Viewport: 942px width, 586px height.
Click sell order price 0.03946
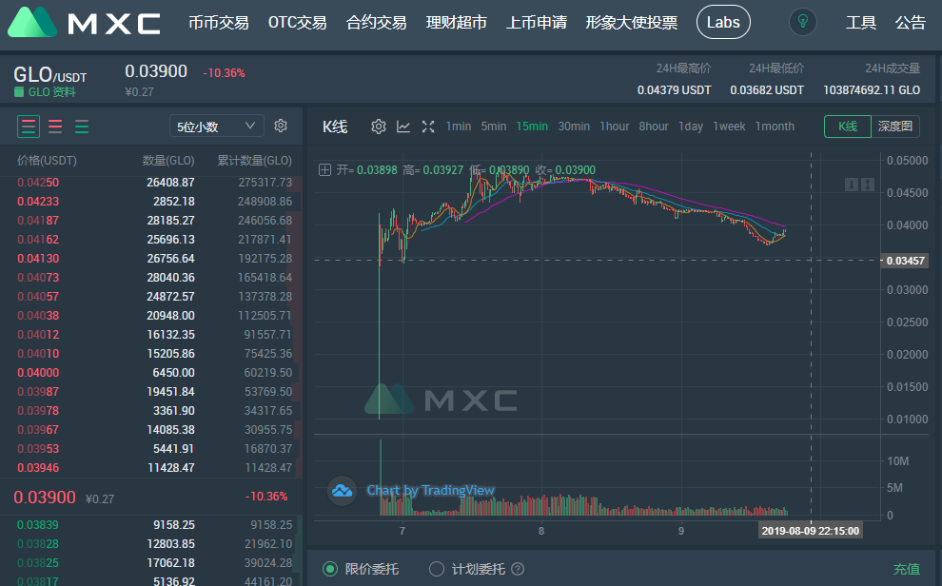[38, 468]
